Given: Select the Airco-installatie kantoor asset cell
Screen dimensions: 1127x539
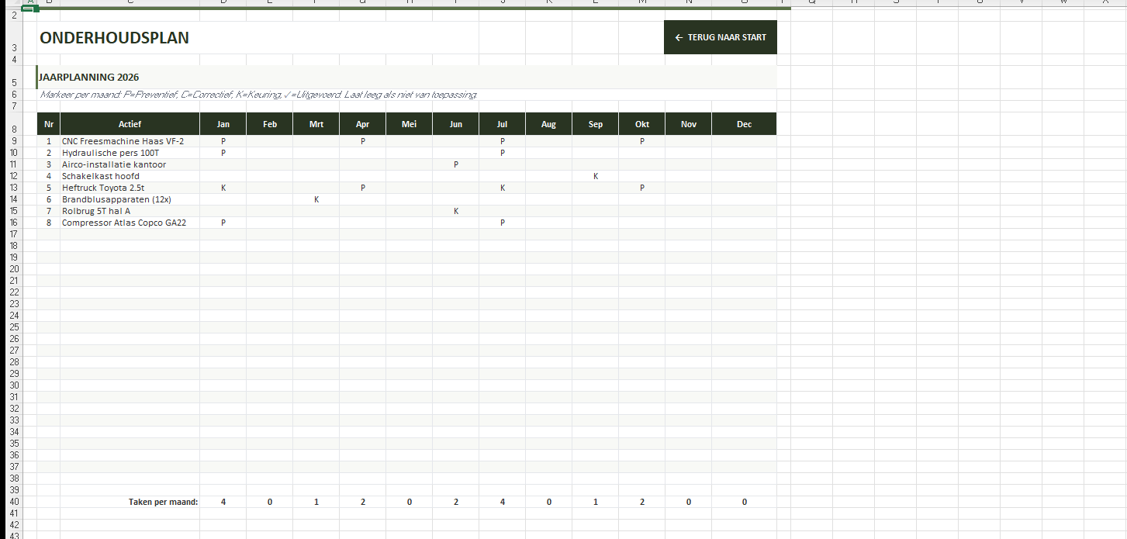Looking at the screenshot, I should coord(114,164).
